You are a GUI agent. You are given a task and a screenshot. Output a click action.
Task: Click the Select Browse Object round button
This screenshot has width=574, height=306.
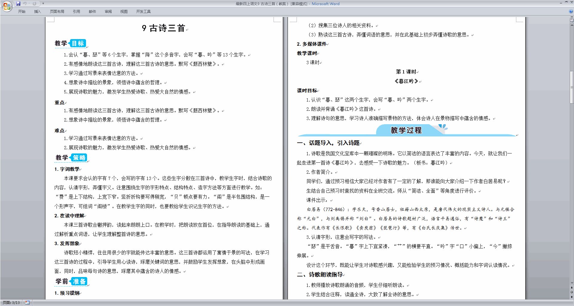(x=572, y=292)
